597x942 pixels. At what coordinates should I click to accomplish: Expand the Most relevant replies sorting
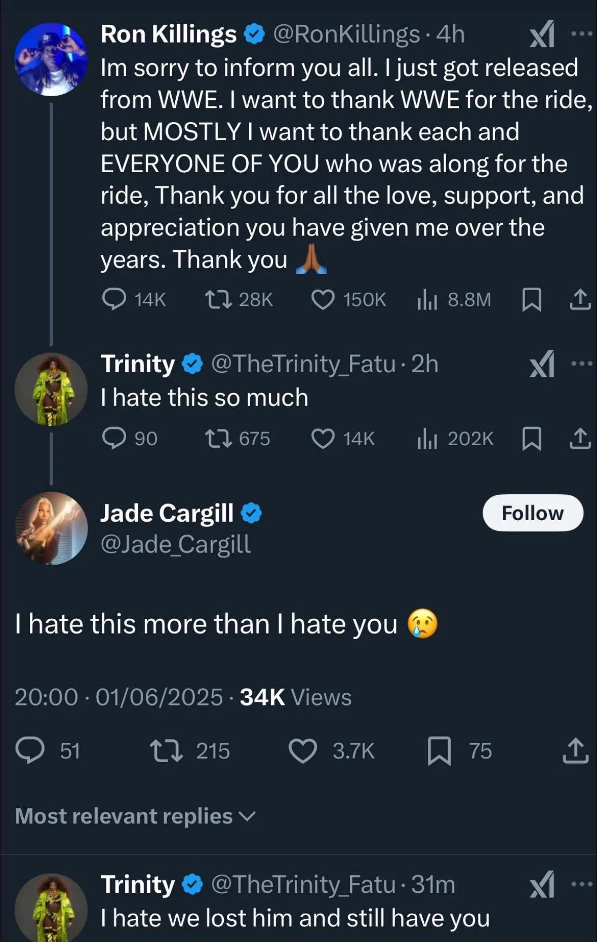click(x=136, y=816)
